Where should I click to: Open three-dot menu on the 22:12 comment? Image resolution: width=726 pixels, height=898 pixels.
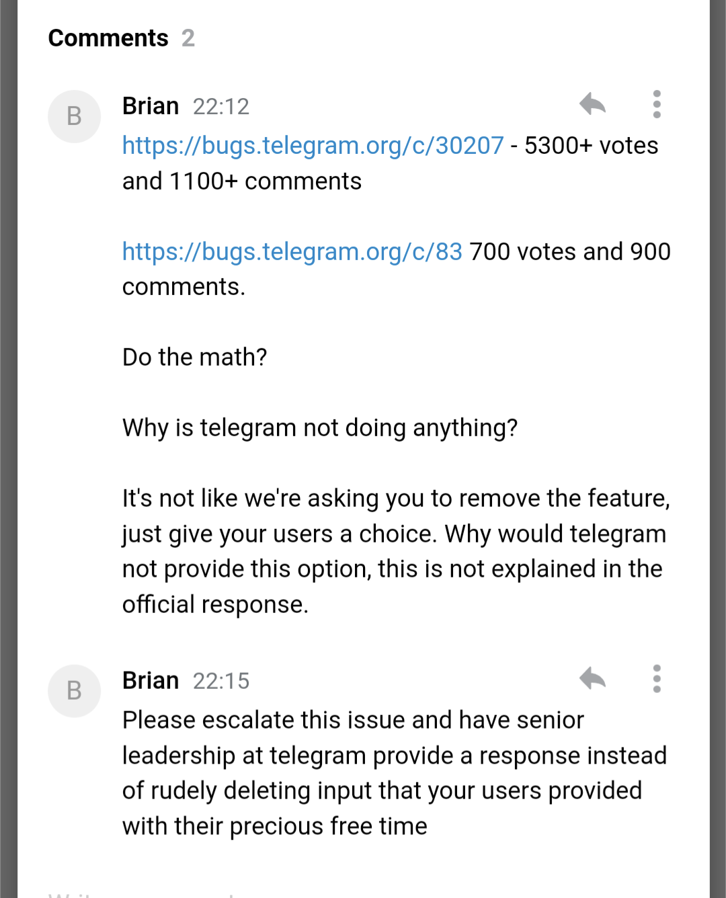657,104
